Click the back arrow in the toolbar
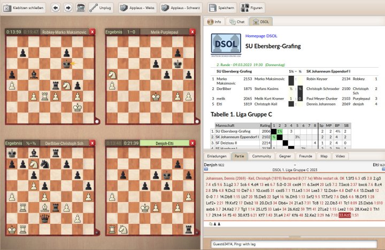 pyautogui.click(x=56, y=7)
